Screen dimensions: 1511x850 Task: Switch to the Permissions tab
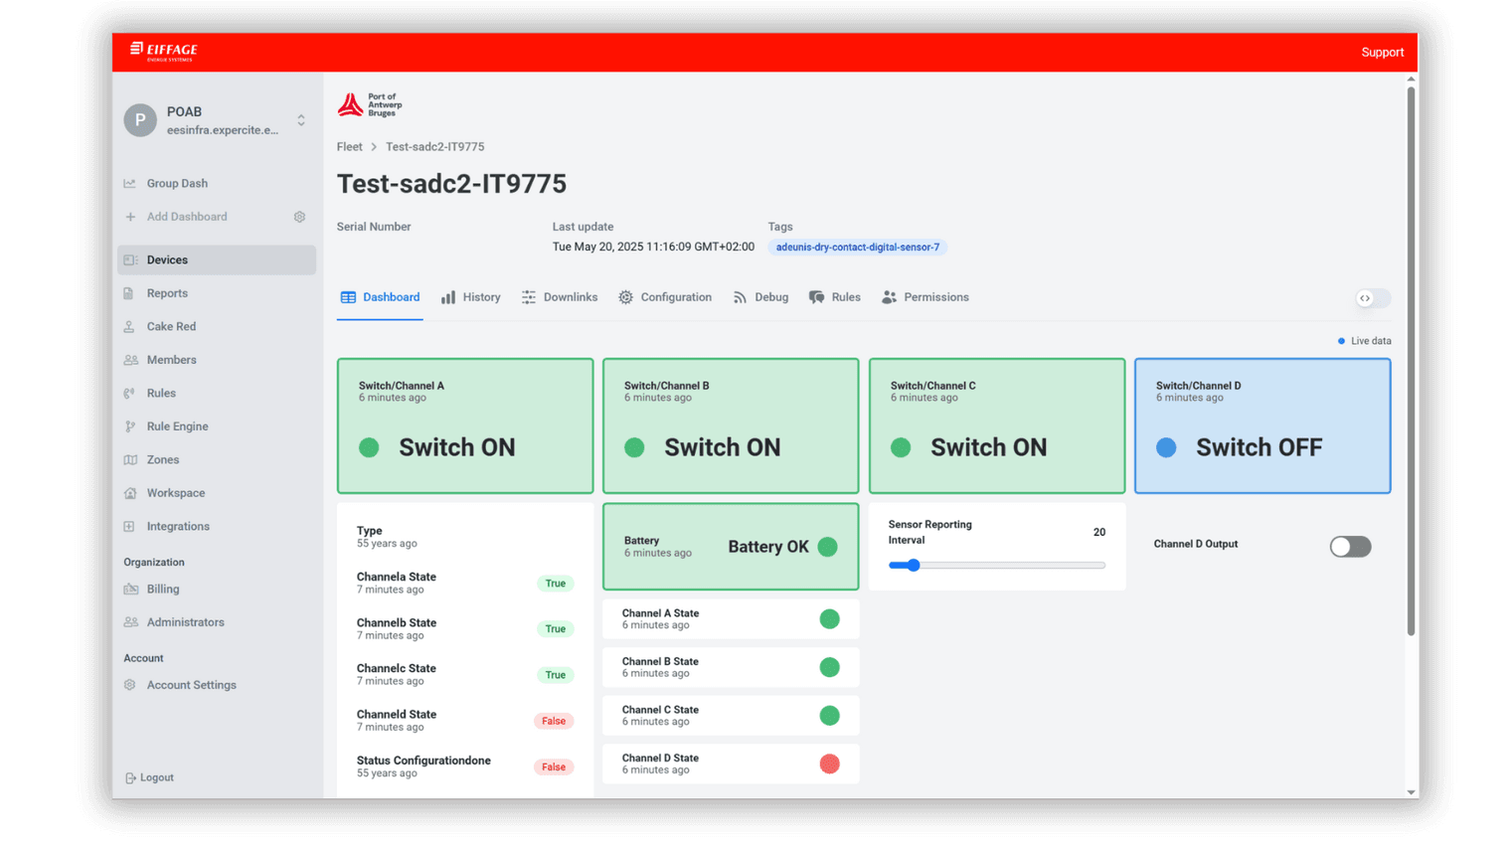pos(925,297)
